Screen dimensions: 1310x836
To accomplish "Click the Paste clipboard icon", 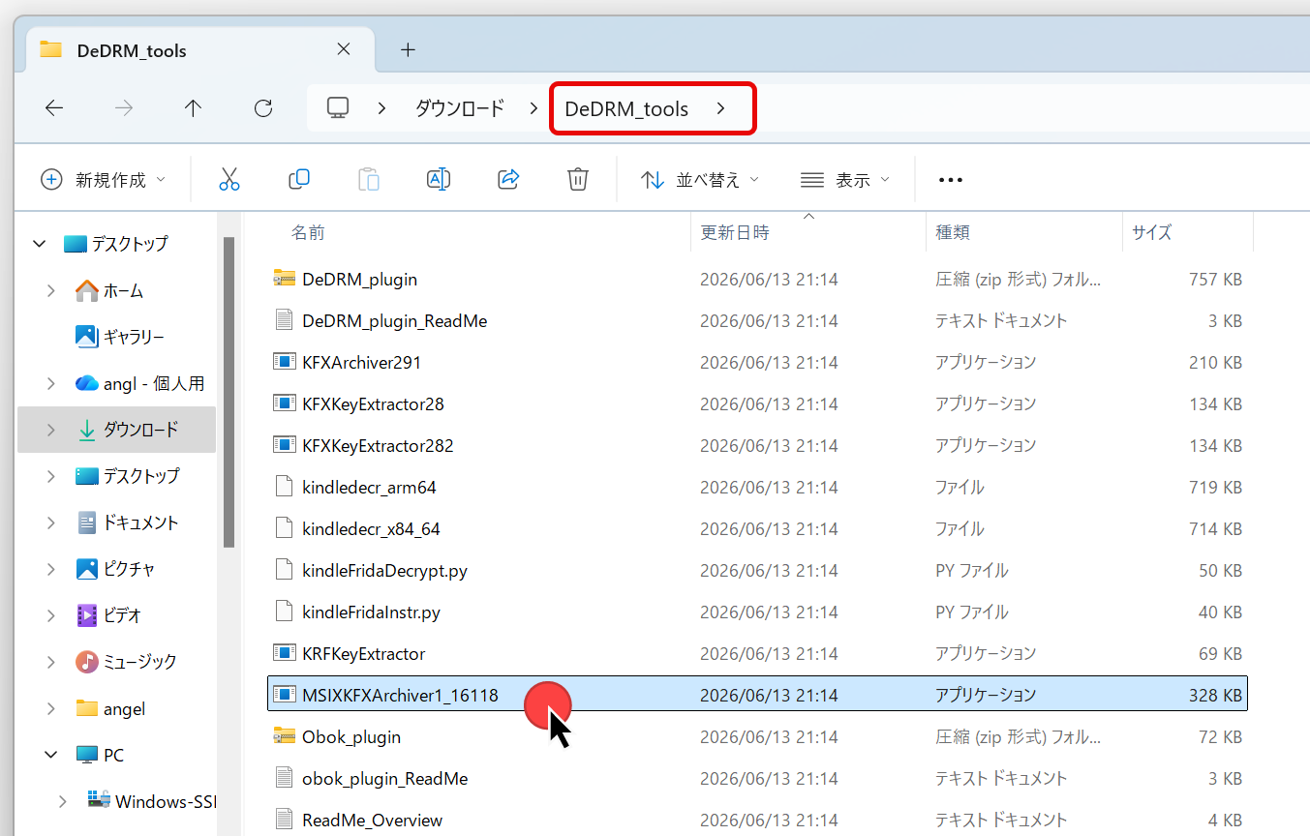I will coord(369,179).
